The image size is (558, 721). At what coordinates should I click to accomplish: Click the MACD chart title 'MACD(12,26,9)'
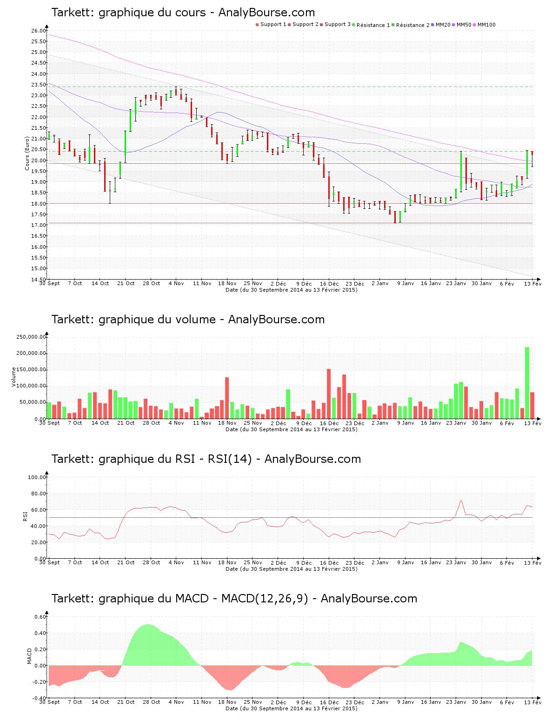pyautogui.click(x=265, y=599)
